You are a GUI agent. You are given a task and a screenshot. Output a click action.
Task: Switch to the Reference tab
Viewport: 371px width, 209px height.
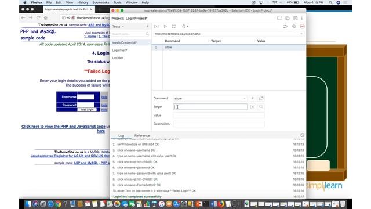coord(142,135)
